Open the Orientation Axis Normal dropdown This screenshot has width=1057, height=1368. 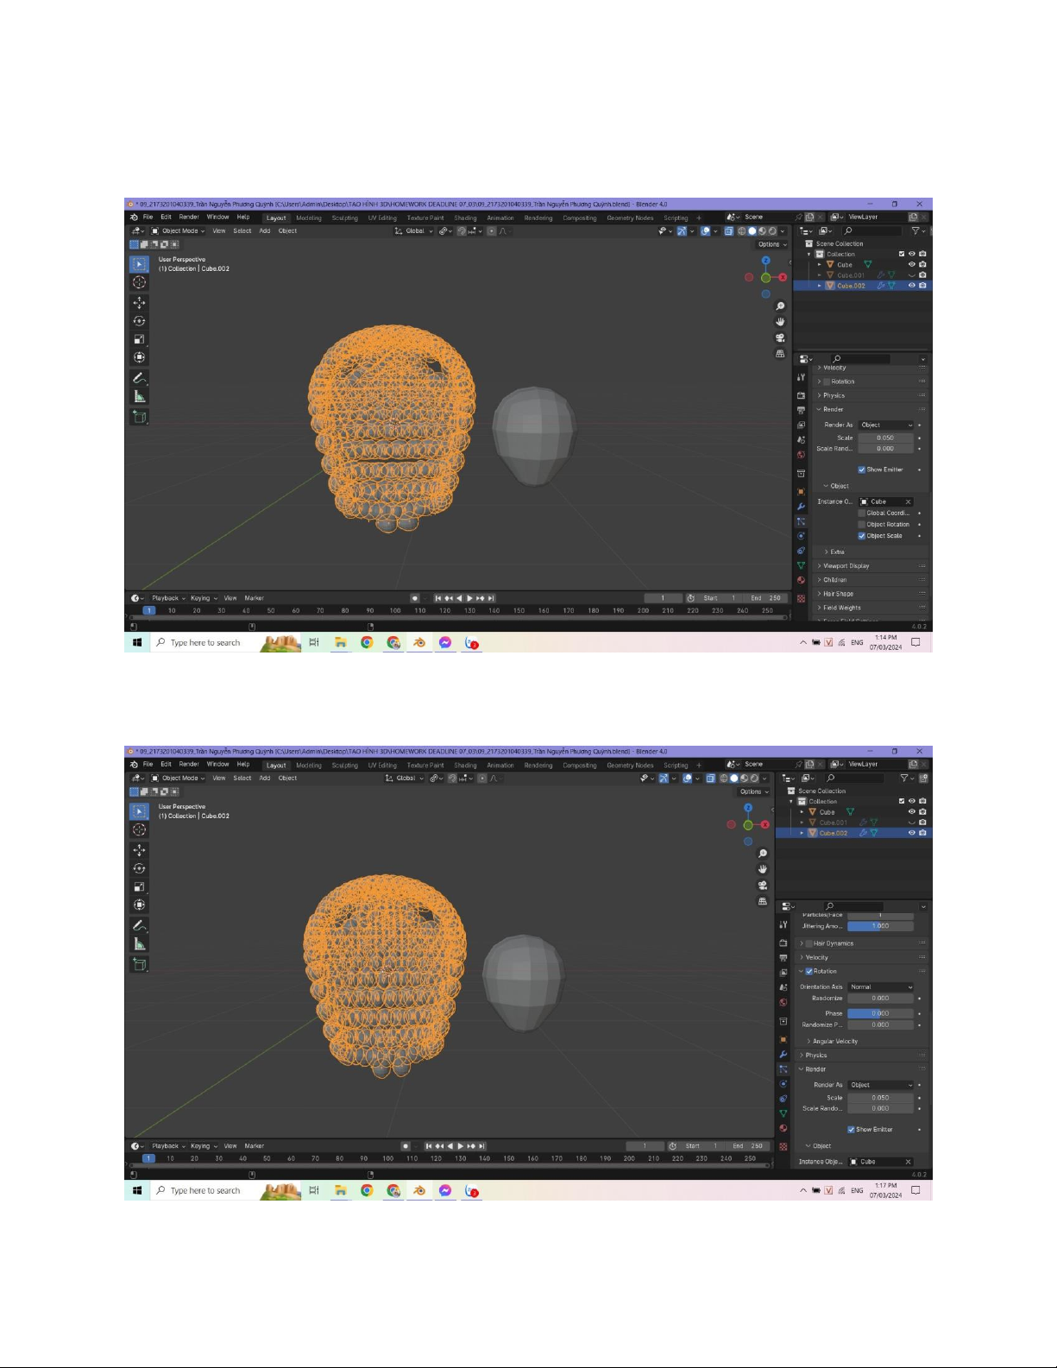click(x=880, y=987)
